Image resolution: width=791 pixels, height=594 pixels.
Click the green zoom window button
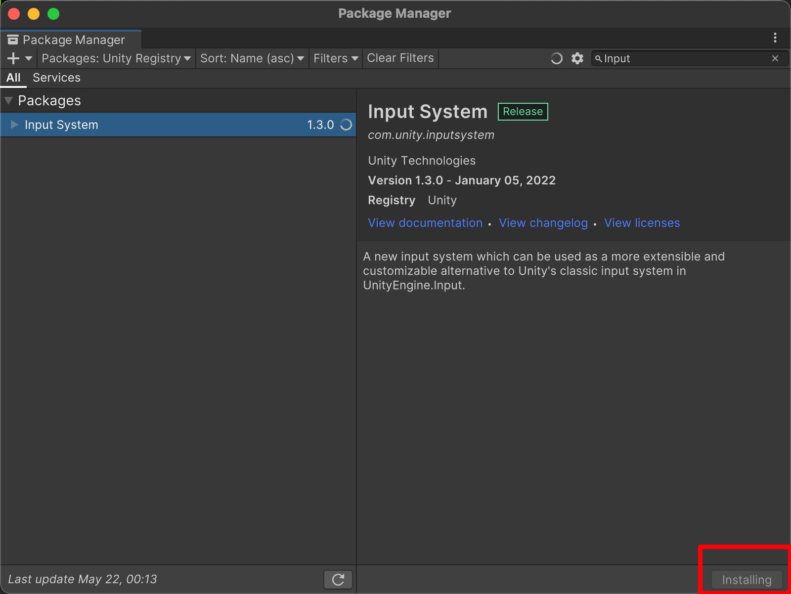[53, 14]
